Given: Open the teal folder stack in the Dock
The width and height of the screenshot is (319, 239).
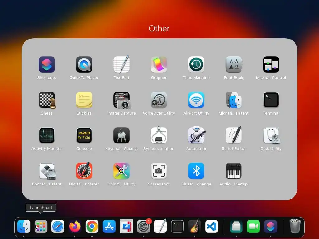Looking at the screenshot, I should (x=236, y=226).
